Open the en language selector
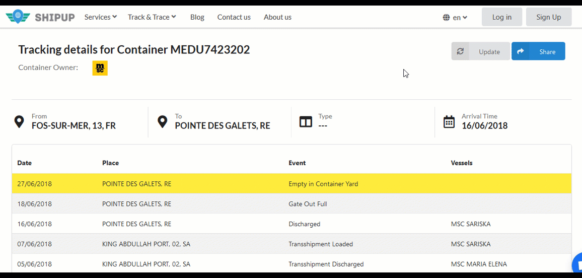 click(x=460, y=18)
